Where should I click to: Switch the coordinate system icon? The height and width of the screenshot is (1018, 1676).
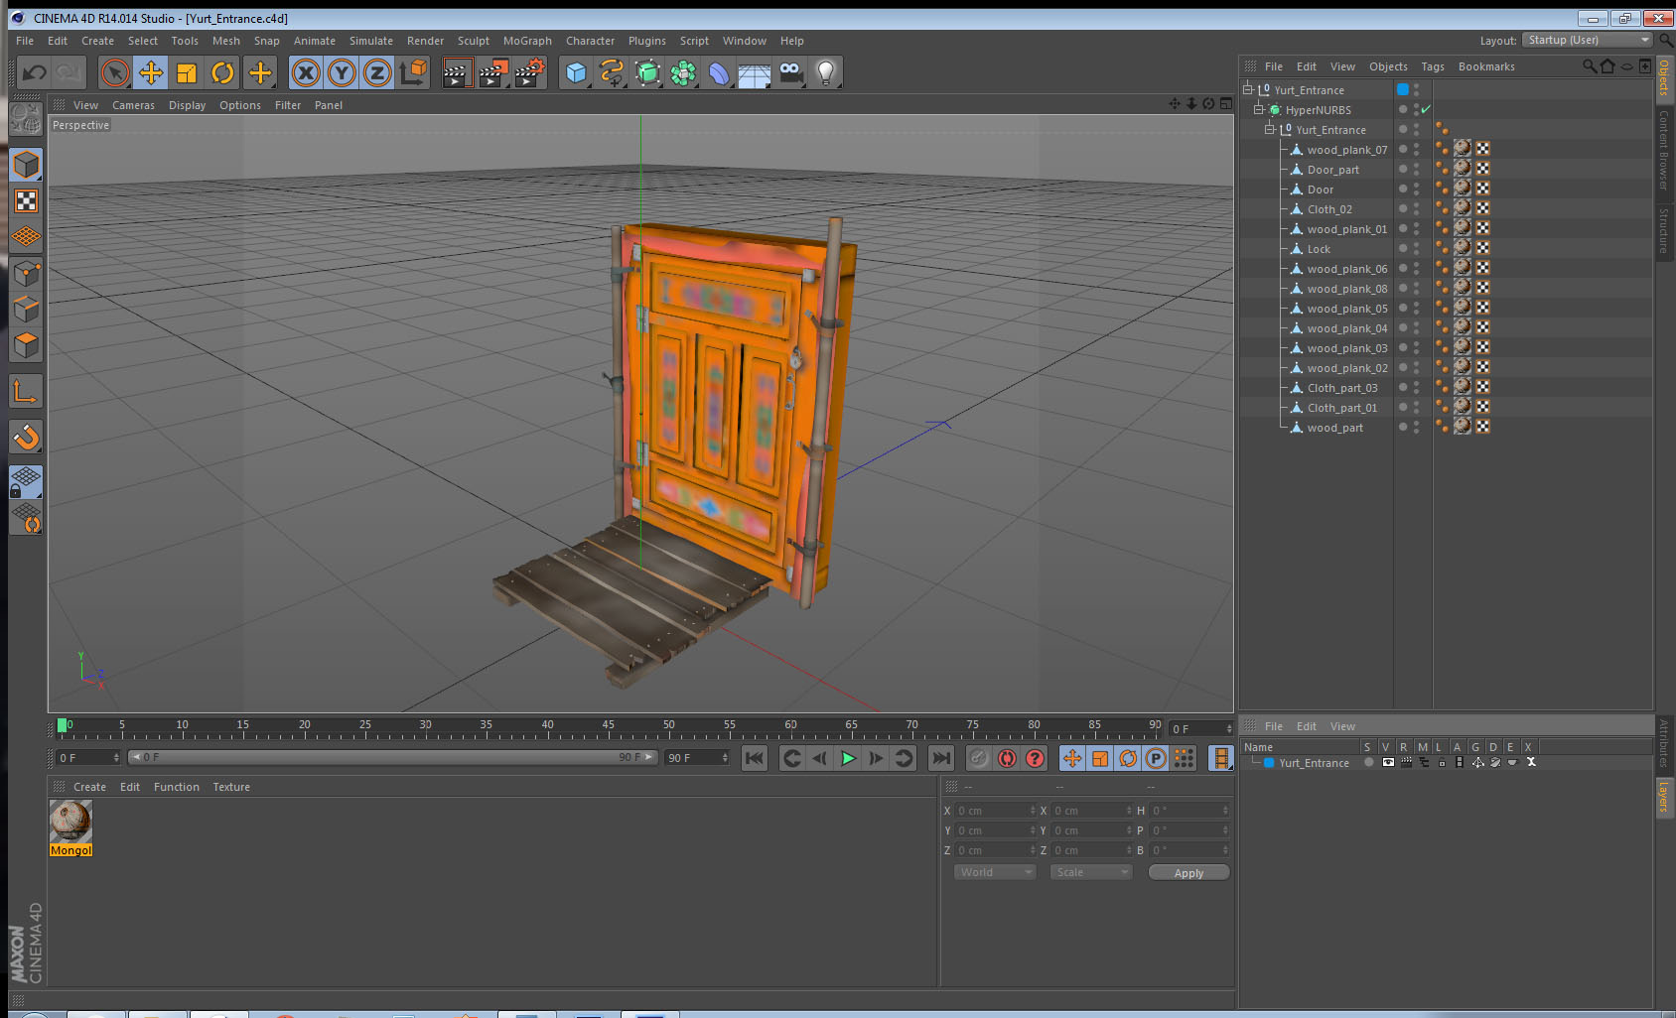413,72
